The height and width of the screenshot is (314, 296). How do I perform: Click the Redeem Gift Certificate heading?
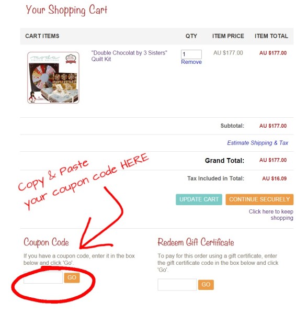(x=196, y=242)
